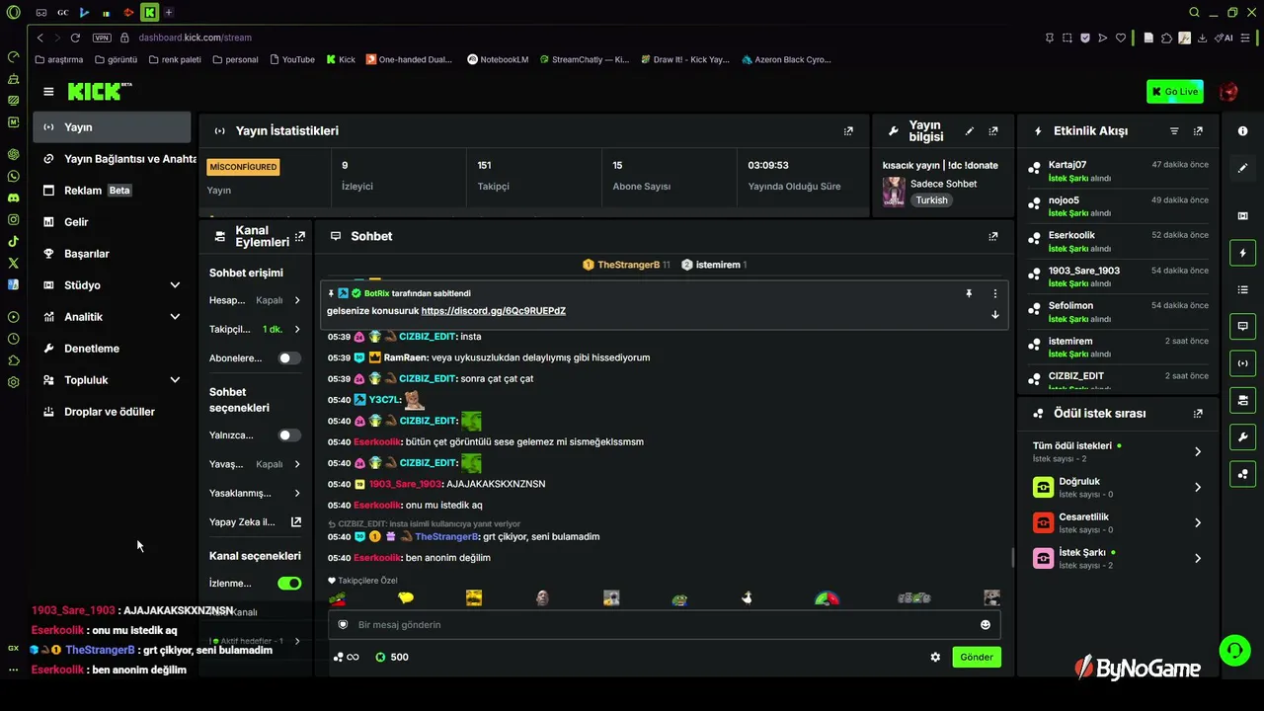Unpin the BotRix pinned message
The height and width of the screenshot is (711, 1264).
[969, 293]
